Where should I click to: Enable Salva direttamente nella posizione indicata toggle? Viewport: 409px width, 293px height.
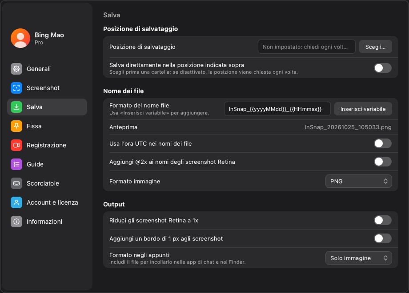click(383, 68)
